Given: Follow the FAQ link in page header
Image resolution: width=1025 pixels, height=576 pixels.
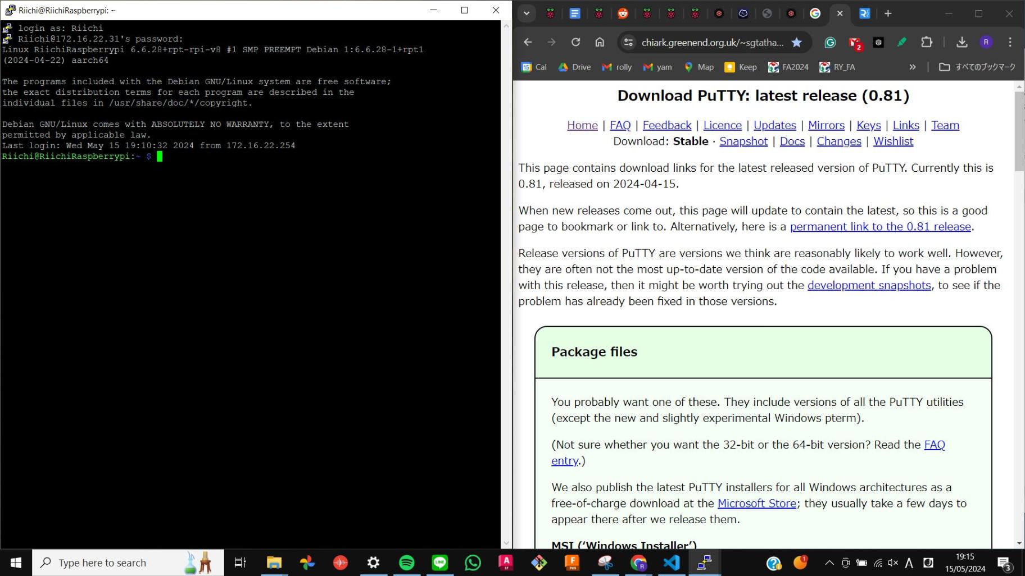Looking at the screenshot, I should pyautogui.click(x=620, y=125).
